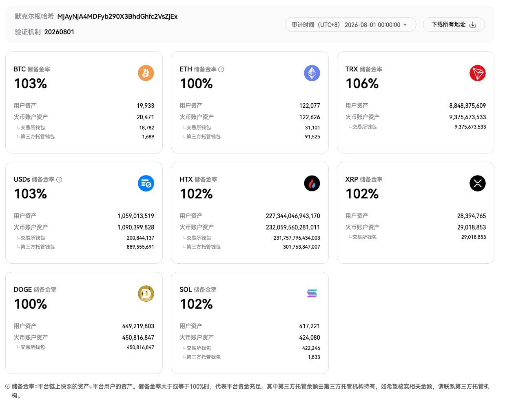Click USDs 用户资产 value 1,059,013,519
Viewport: 505px width, 405px height.
(136, 216)
